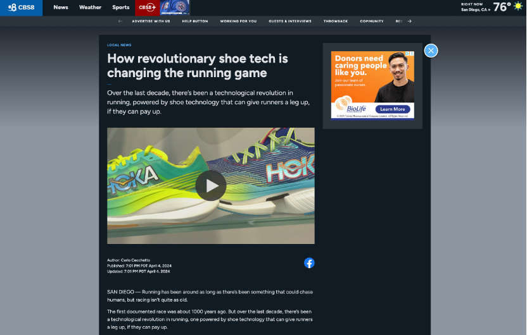Click the Local News category tag
This screenshot has height=335, width=527.
pyautogui.click(x=119, y=45)
